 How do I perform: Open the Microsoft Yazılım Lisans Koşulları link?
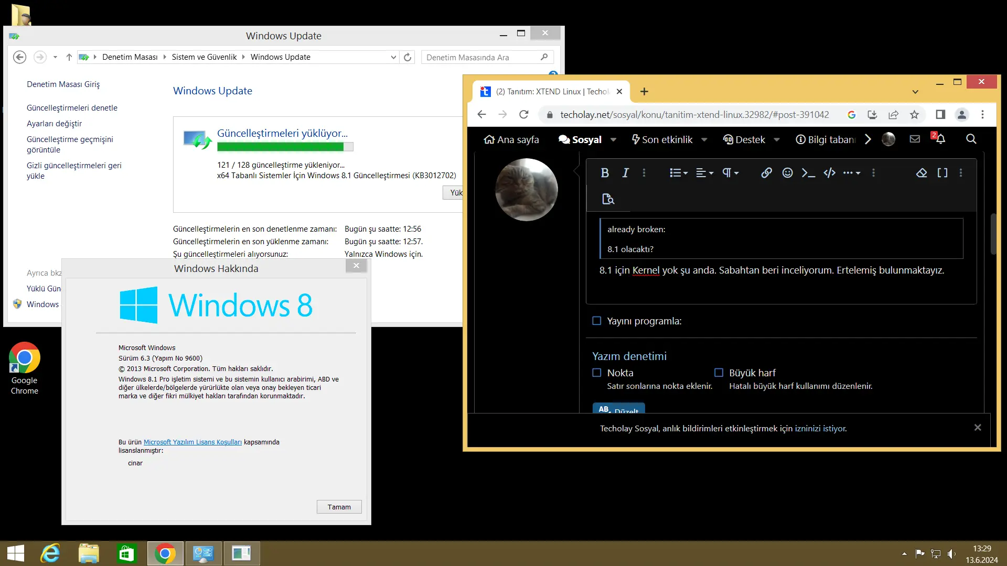(x=192, y=442)
